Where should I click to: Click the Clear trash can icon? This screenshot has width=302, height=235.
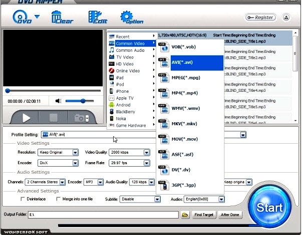[x=62, y=17]
